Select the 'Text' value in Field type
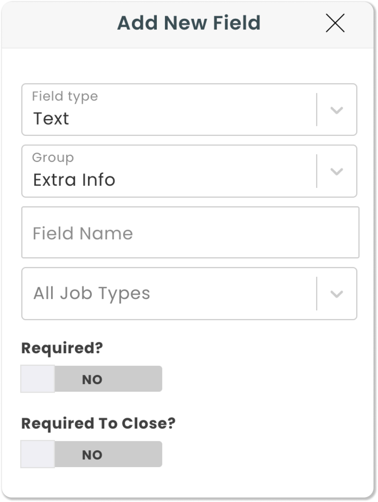 [51, 118]
